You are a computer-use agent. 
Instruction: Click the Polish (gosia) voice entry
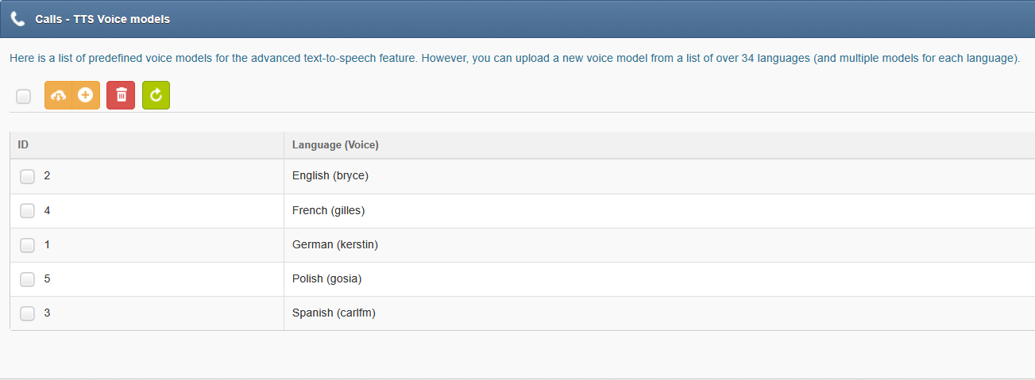coord(326,278)
